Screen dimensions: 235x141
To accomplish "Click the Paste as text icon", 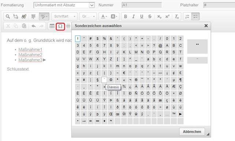I will [x=24, y=26].
